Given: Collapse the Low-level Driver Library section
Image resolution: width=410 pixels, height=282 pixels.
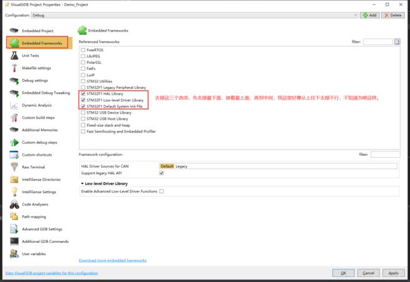Looking at the screenshot, I should [83, 184].
